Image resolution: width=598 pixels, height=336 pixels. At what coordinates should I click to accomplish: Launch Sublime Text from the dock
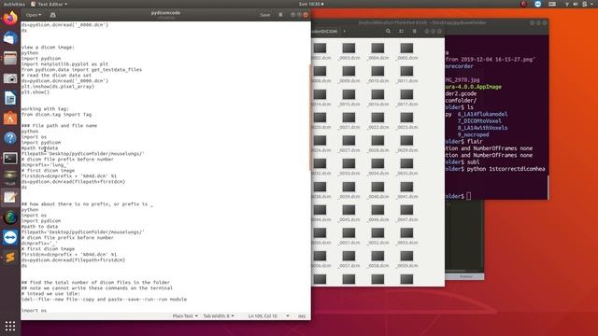click(10, 258)
